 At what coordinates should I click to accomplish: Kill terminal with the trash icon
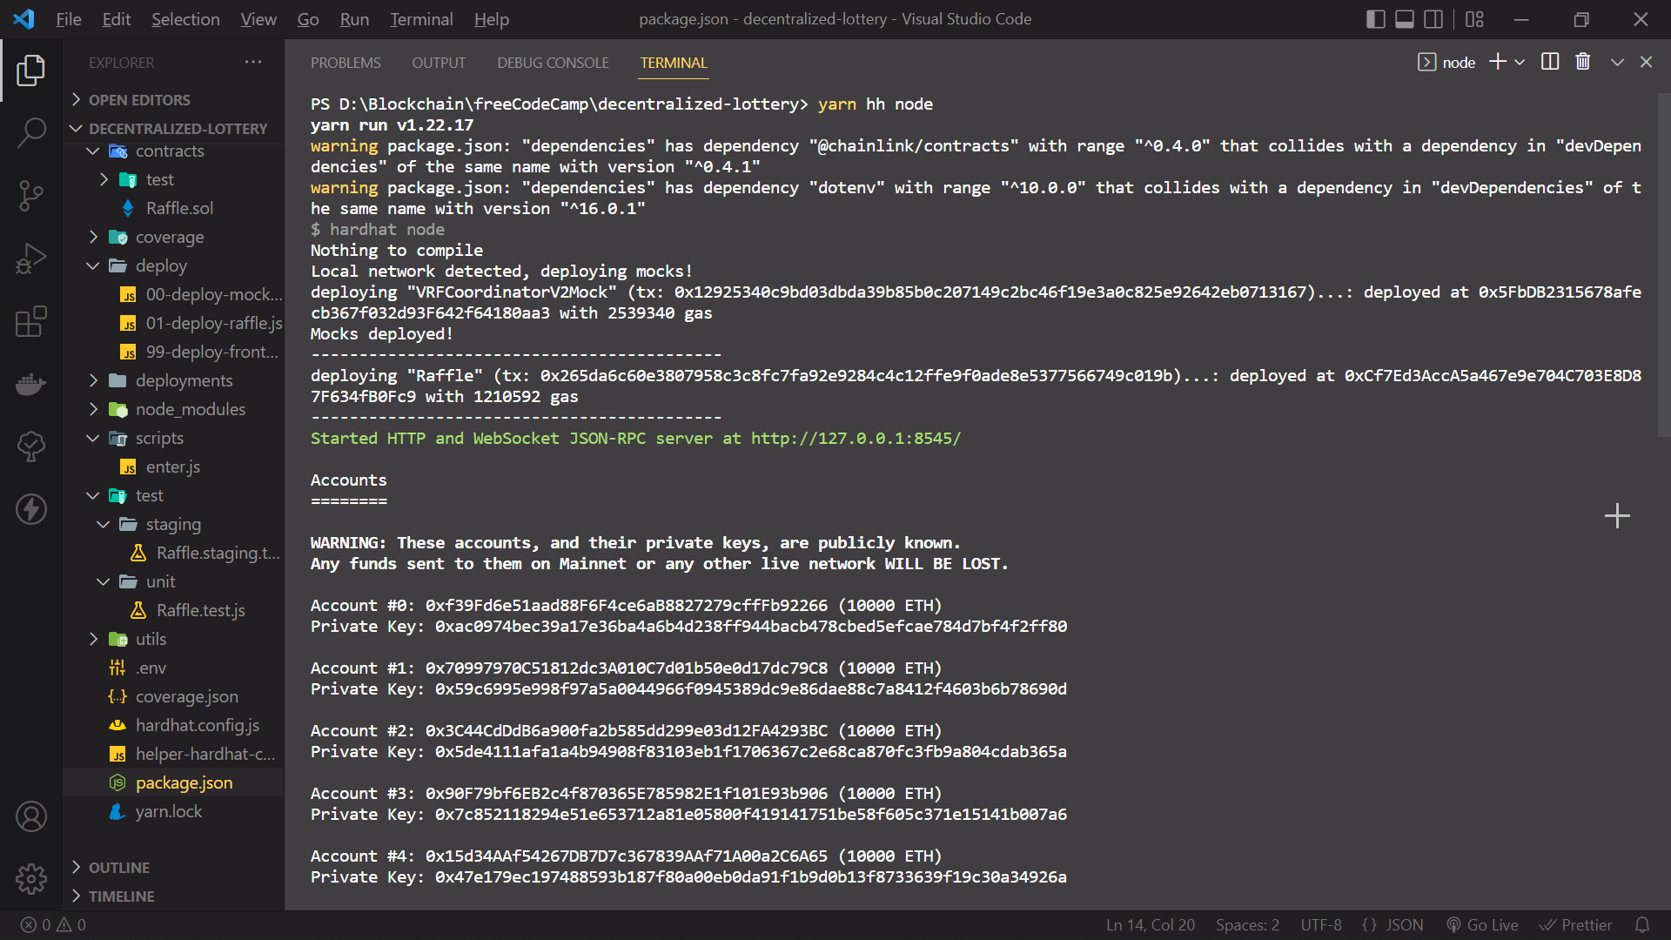click(x=1583, y=62)
